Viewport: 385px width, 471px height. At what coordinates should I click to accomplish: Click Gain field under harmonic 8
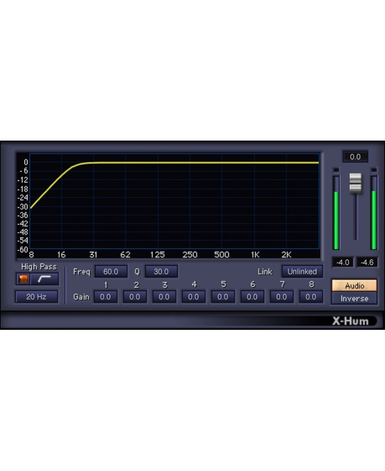(311, 297)
